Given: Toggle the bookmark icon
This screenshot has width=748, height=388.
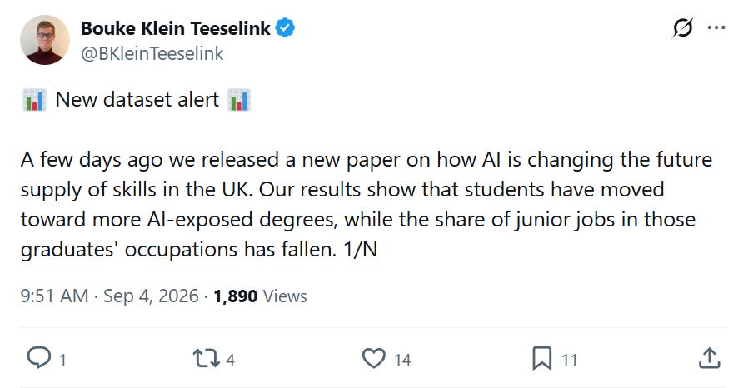Looking at the screenshot, I should [x=542, y=359].
